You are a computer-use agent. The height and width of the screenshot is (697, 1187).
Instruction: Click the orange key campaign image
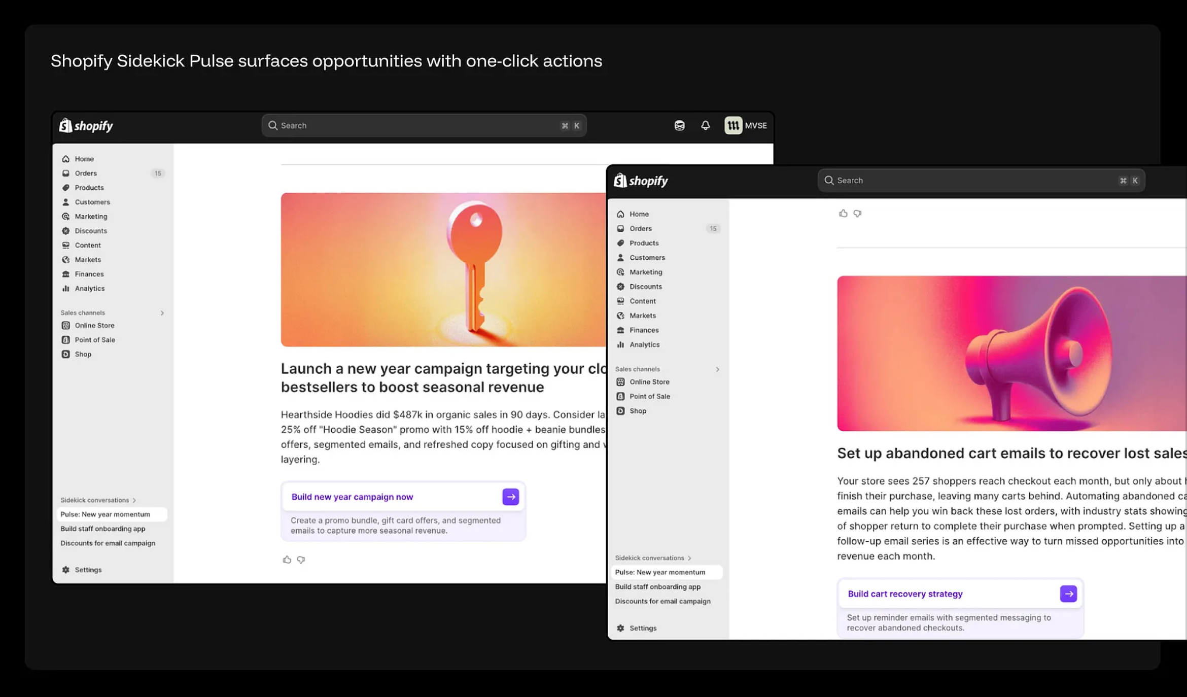coord(443,269)
